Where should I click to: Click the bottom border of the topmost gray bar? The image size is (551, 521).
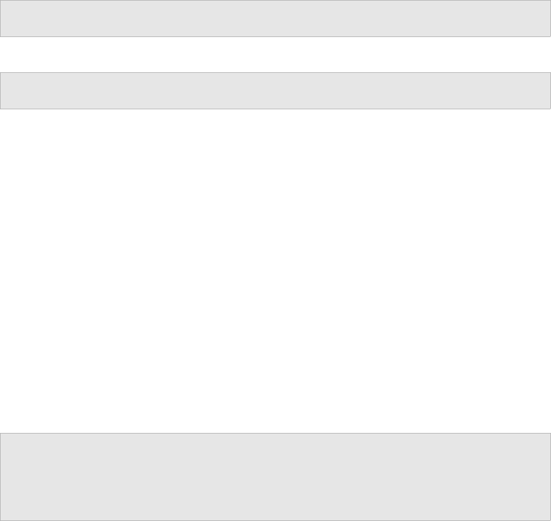pyautogui.click(x=275, y=36)
